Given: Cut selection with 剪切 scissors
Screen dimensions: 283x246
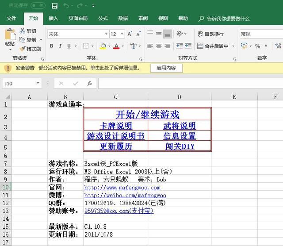Looking at the screenshot, I should 28,31.
